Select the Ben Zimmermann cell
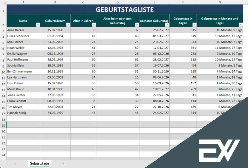Viewport: 248px width, 168px height. click(x=24, y=71)
